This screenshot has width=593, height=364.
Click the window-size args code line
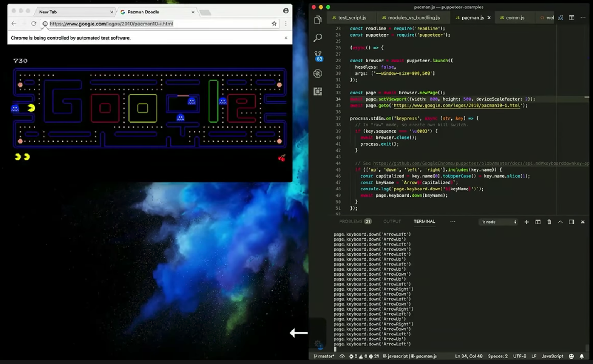point(395,74)
